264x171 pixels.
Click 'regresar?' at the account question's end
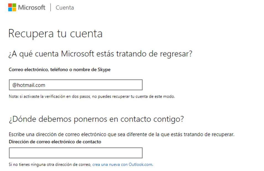176,54
